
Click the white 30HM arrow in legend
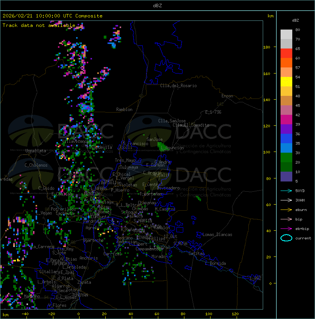coord(286,200)
